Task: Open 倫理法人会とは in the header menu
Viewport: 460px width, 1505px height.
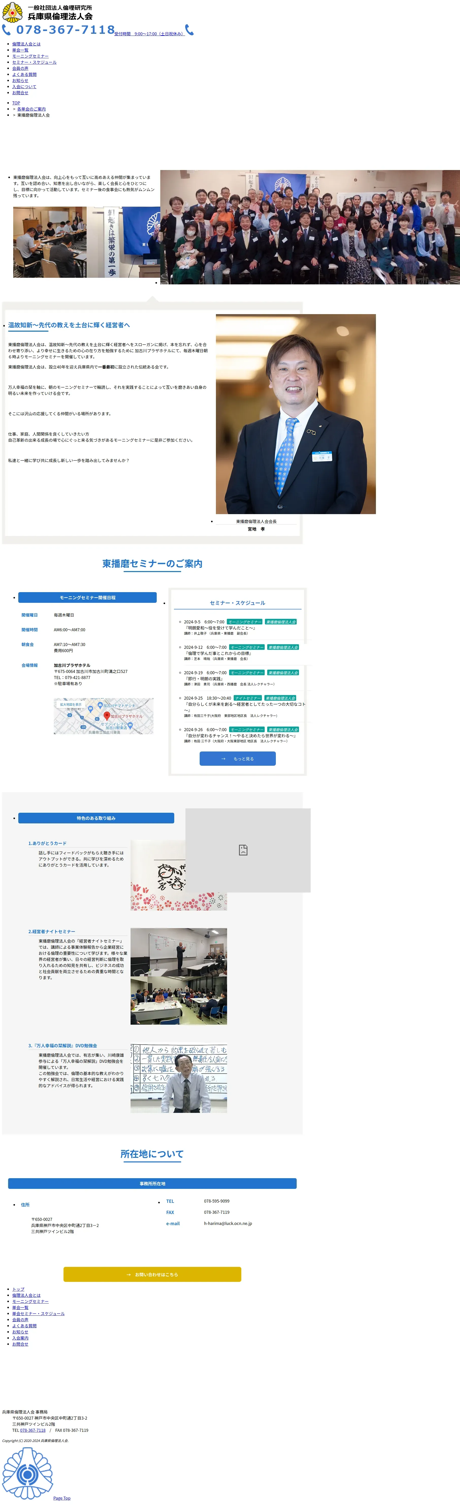Action: pos(26,44)
